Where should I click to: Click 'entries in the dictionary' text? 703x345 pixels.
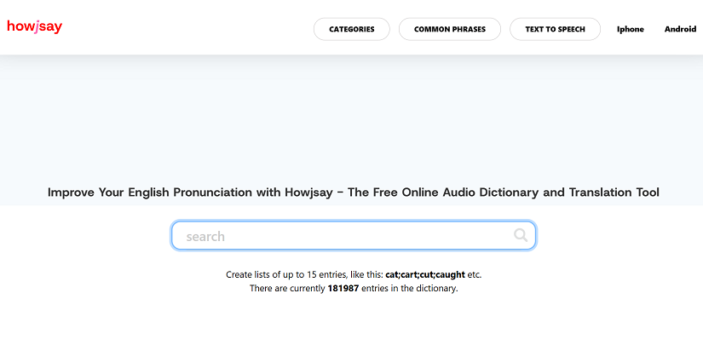click(409, 289)
